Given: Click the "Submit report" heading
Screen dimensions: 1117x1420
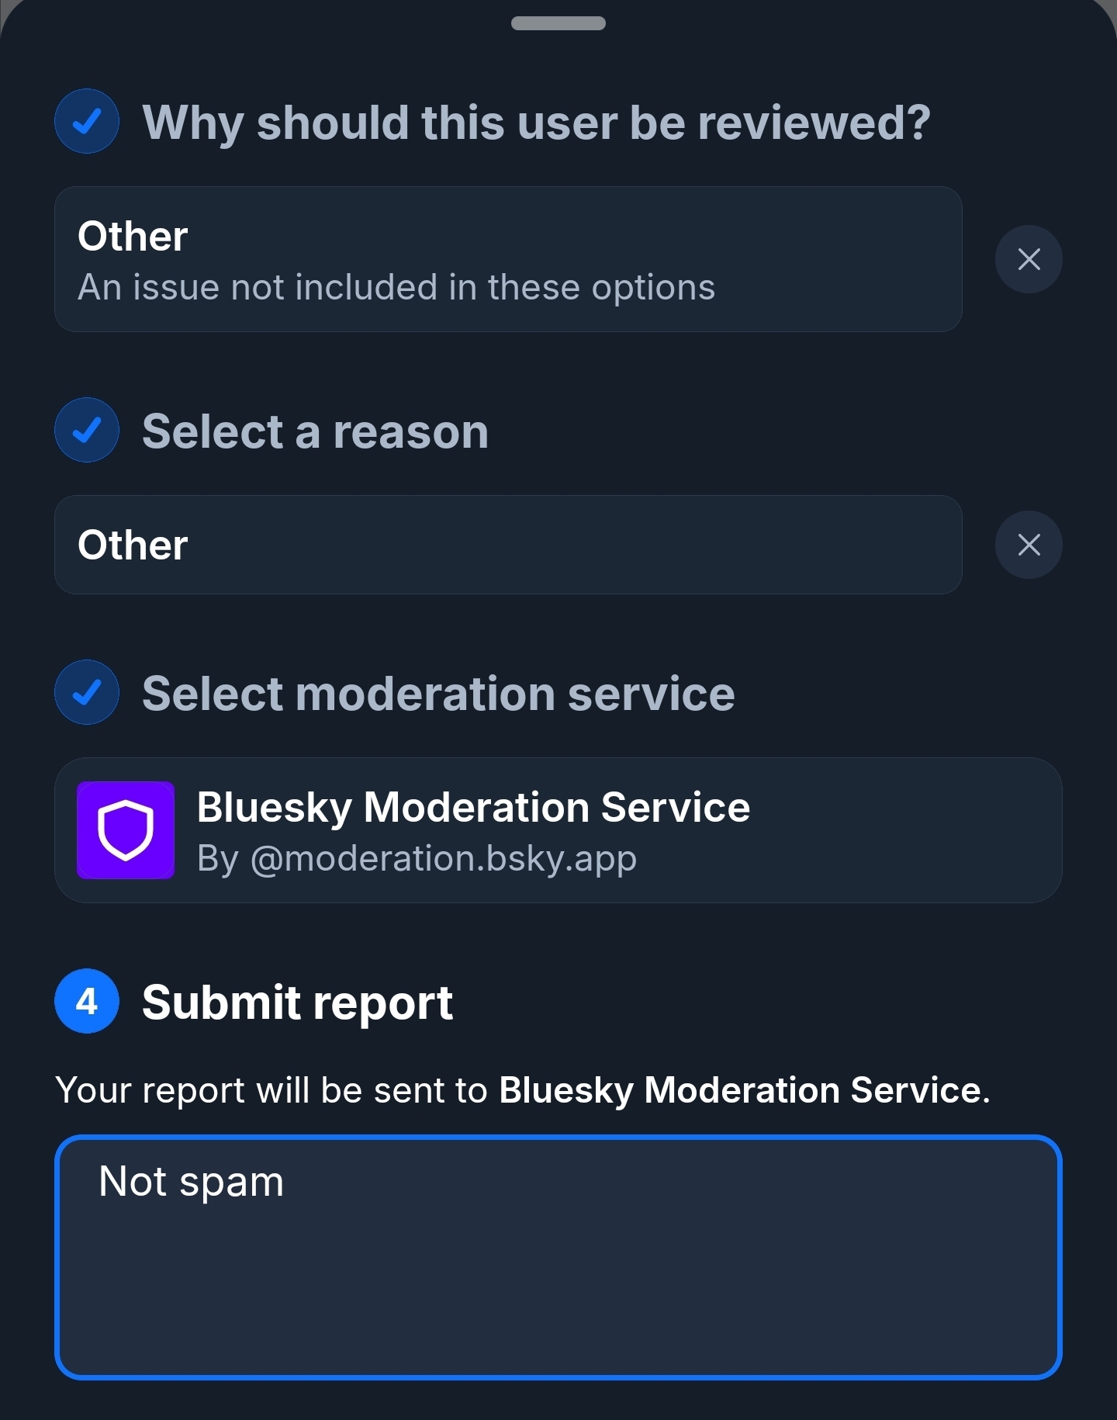Looking at the screenshot, I should 297,1003.
